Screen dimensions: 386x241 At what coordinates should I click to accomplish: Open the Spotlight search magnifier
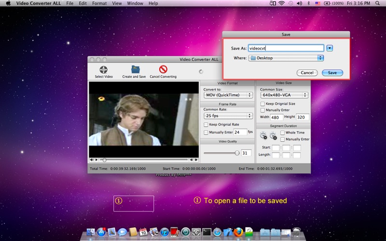tap(377, 3)
